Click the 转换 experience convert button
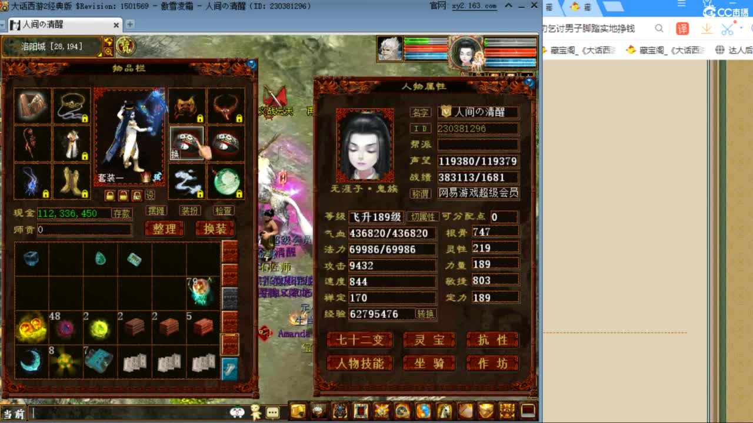Viewport: 753px width, 423px height. tap(425, 314)
